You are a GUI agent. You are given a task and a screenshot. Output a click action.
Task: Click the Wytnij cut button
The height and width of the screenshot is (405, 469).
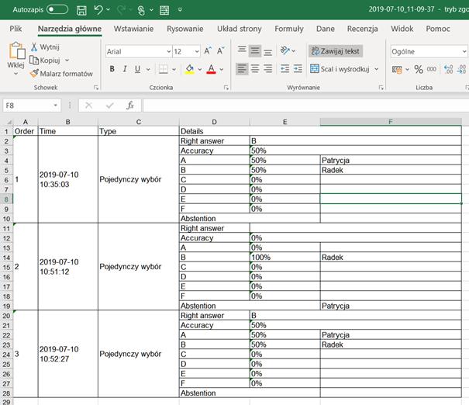46,47
